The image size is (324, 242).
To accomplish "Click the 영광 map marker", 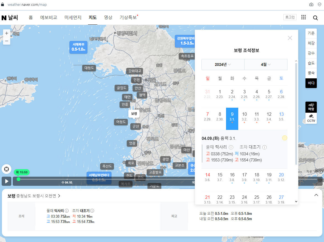I will pyautogui.click(x=132, y=143).
